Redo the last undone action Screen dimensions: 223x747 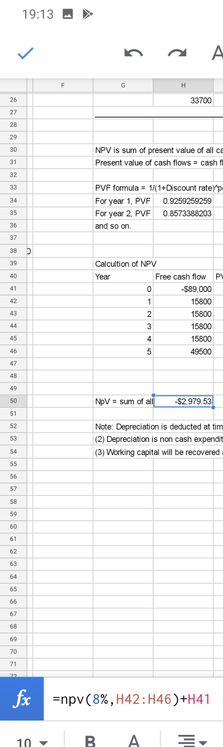(177, 53)
